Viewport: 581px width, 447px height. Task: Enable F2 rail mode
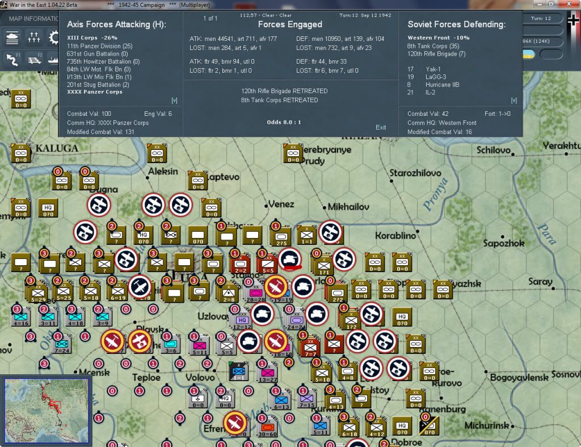click(x=35, y=59)
